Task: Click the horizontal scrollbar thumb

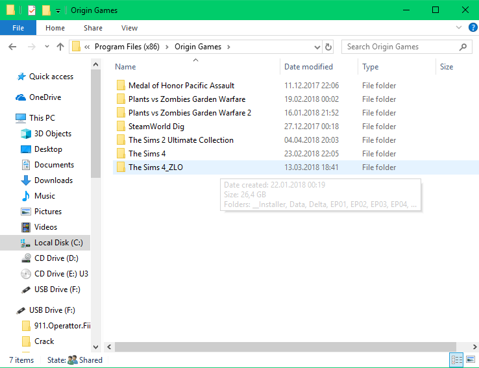Action: click(x=286, y=347)
